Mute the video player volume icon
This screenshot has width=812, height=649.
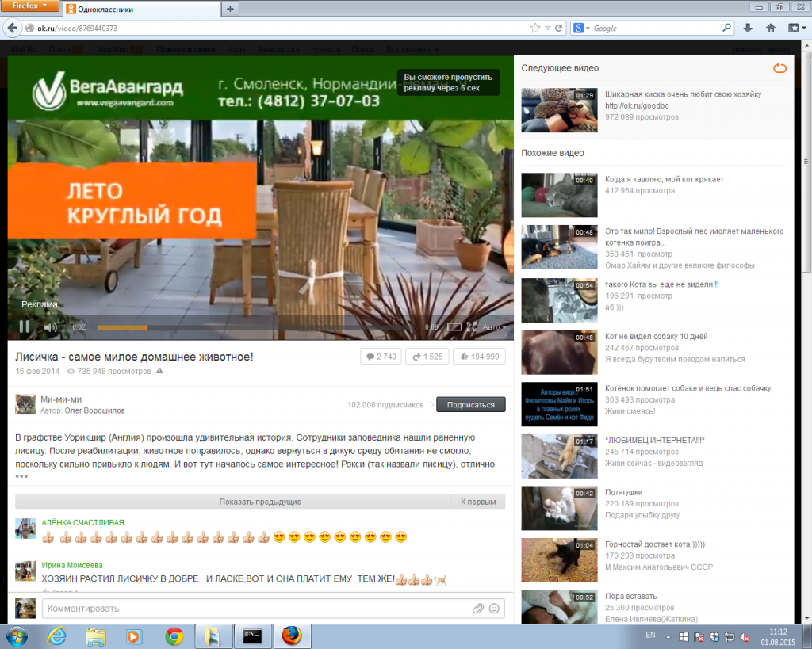pos(50,327)
